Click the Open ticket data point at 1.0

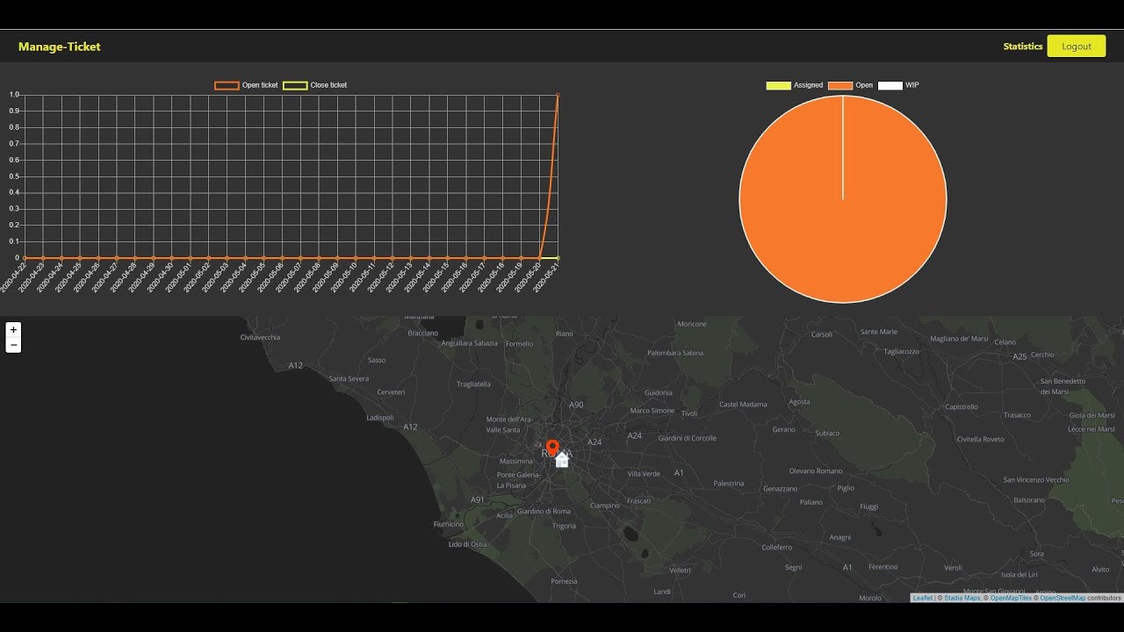coord(558,95)
